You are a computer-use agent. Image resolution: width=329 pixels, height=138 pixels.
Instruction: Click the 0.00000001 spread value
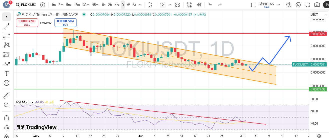tap(46, 23)
